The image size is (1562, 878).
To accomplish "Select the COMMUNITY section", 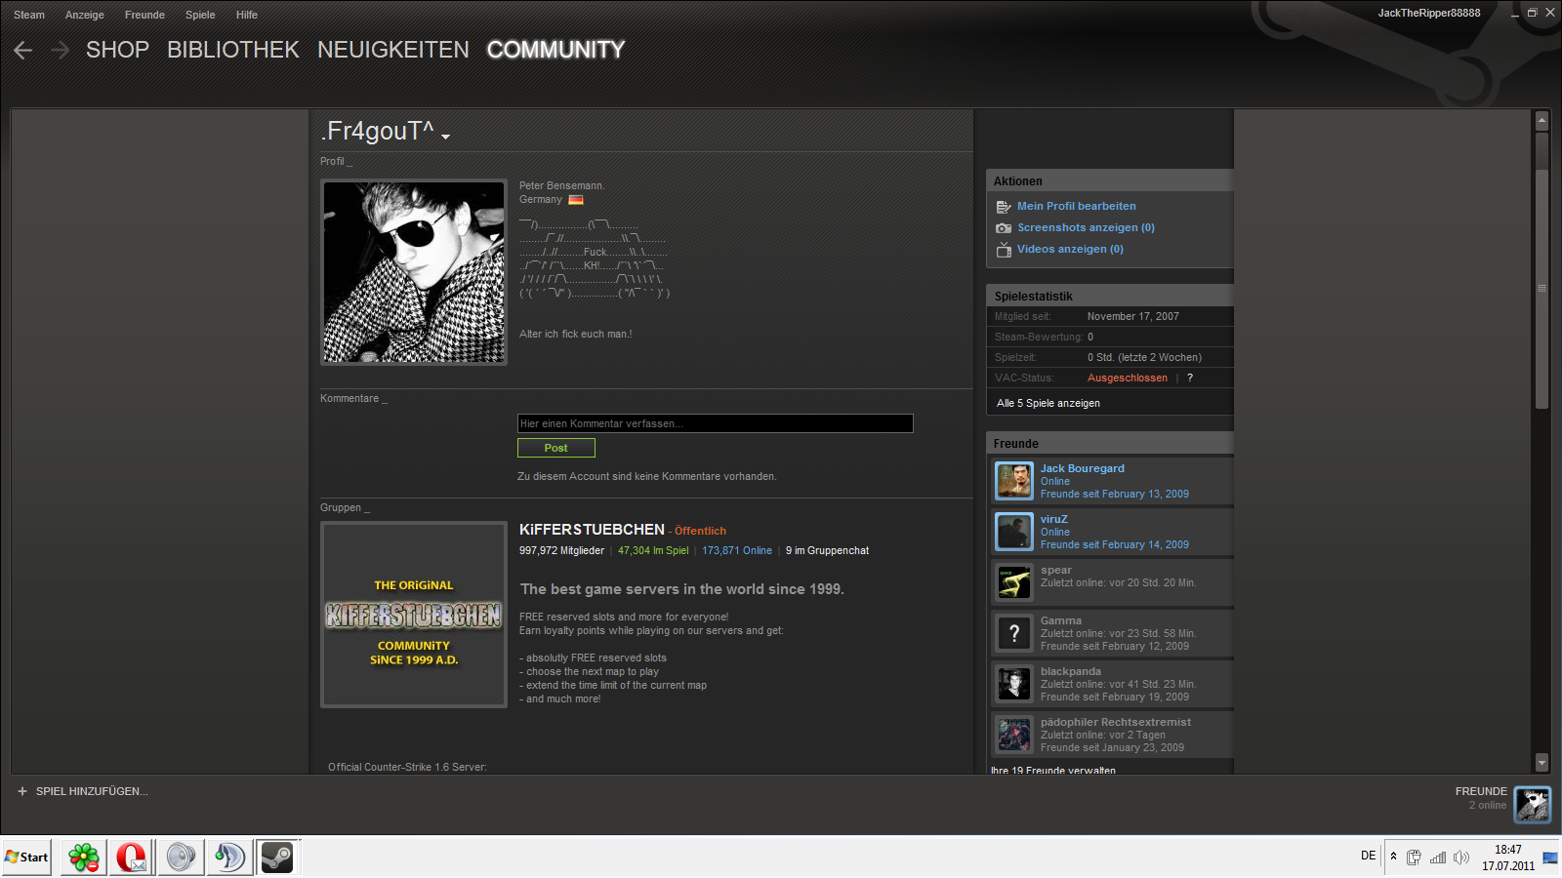I will (555, 50).
